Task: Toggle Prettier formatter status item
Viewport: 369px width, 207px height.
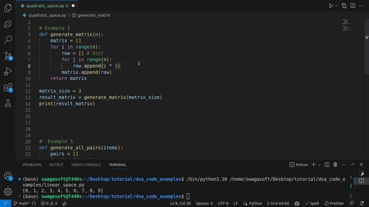Action: pos(334,203)
